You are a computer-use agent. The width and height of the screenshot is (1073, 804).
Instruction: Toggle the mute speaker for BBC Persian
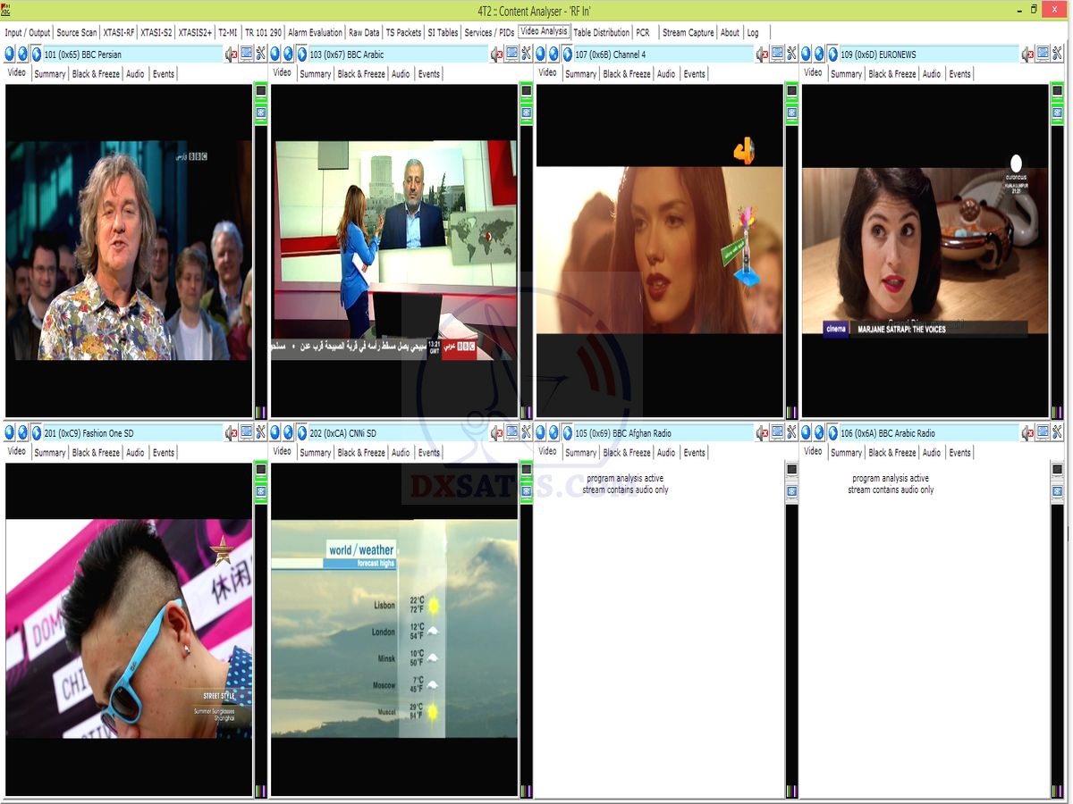[x=232, y=54]
